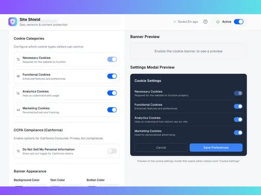This screenshot has width=261, height=195.
Task: Click the Do Not Sell sliders icon
Action: [x=18, y=151]
